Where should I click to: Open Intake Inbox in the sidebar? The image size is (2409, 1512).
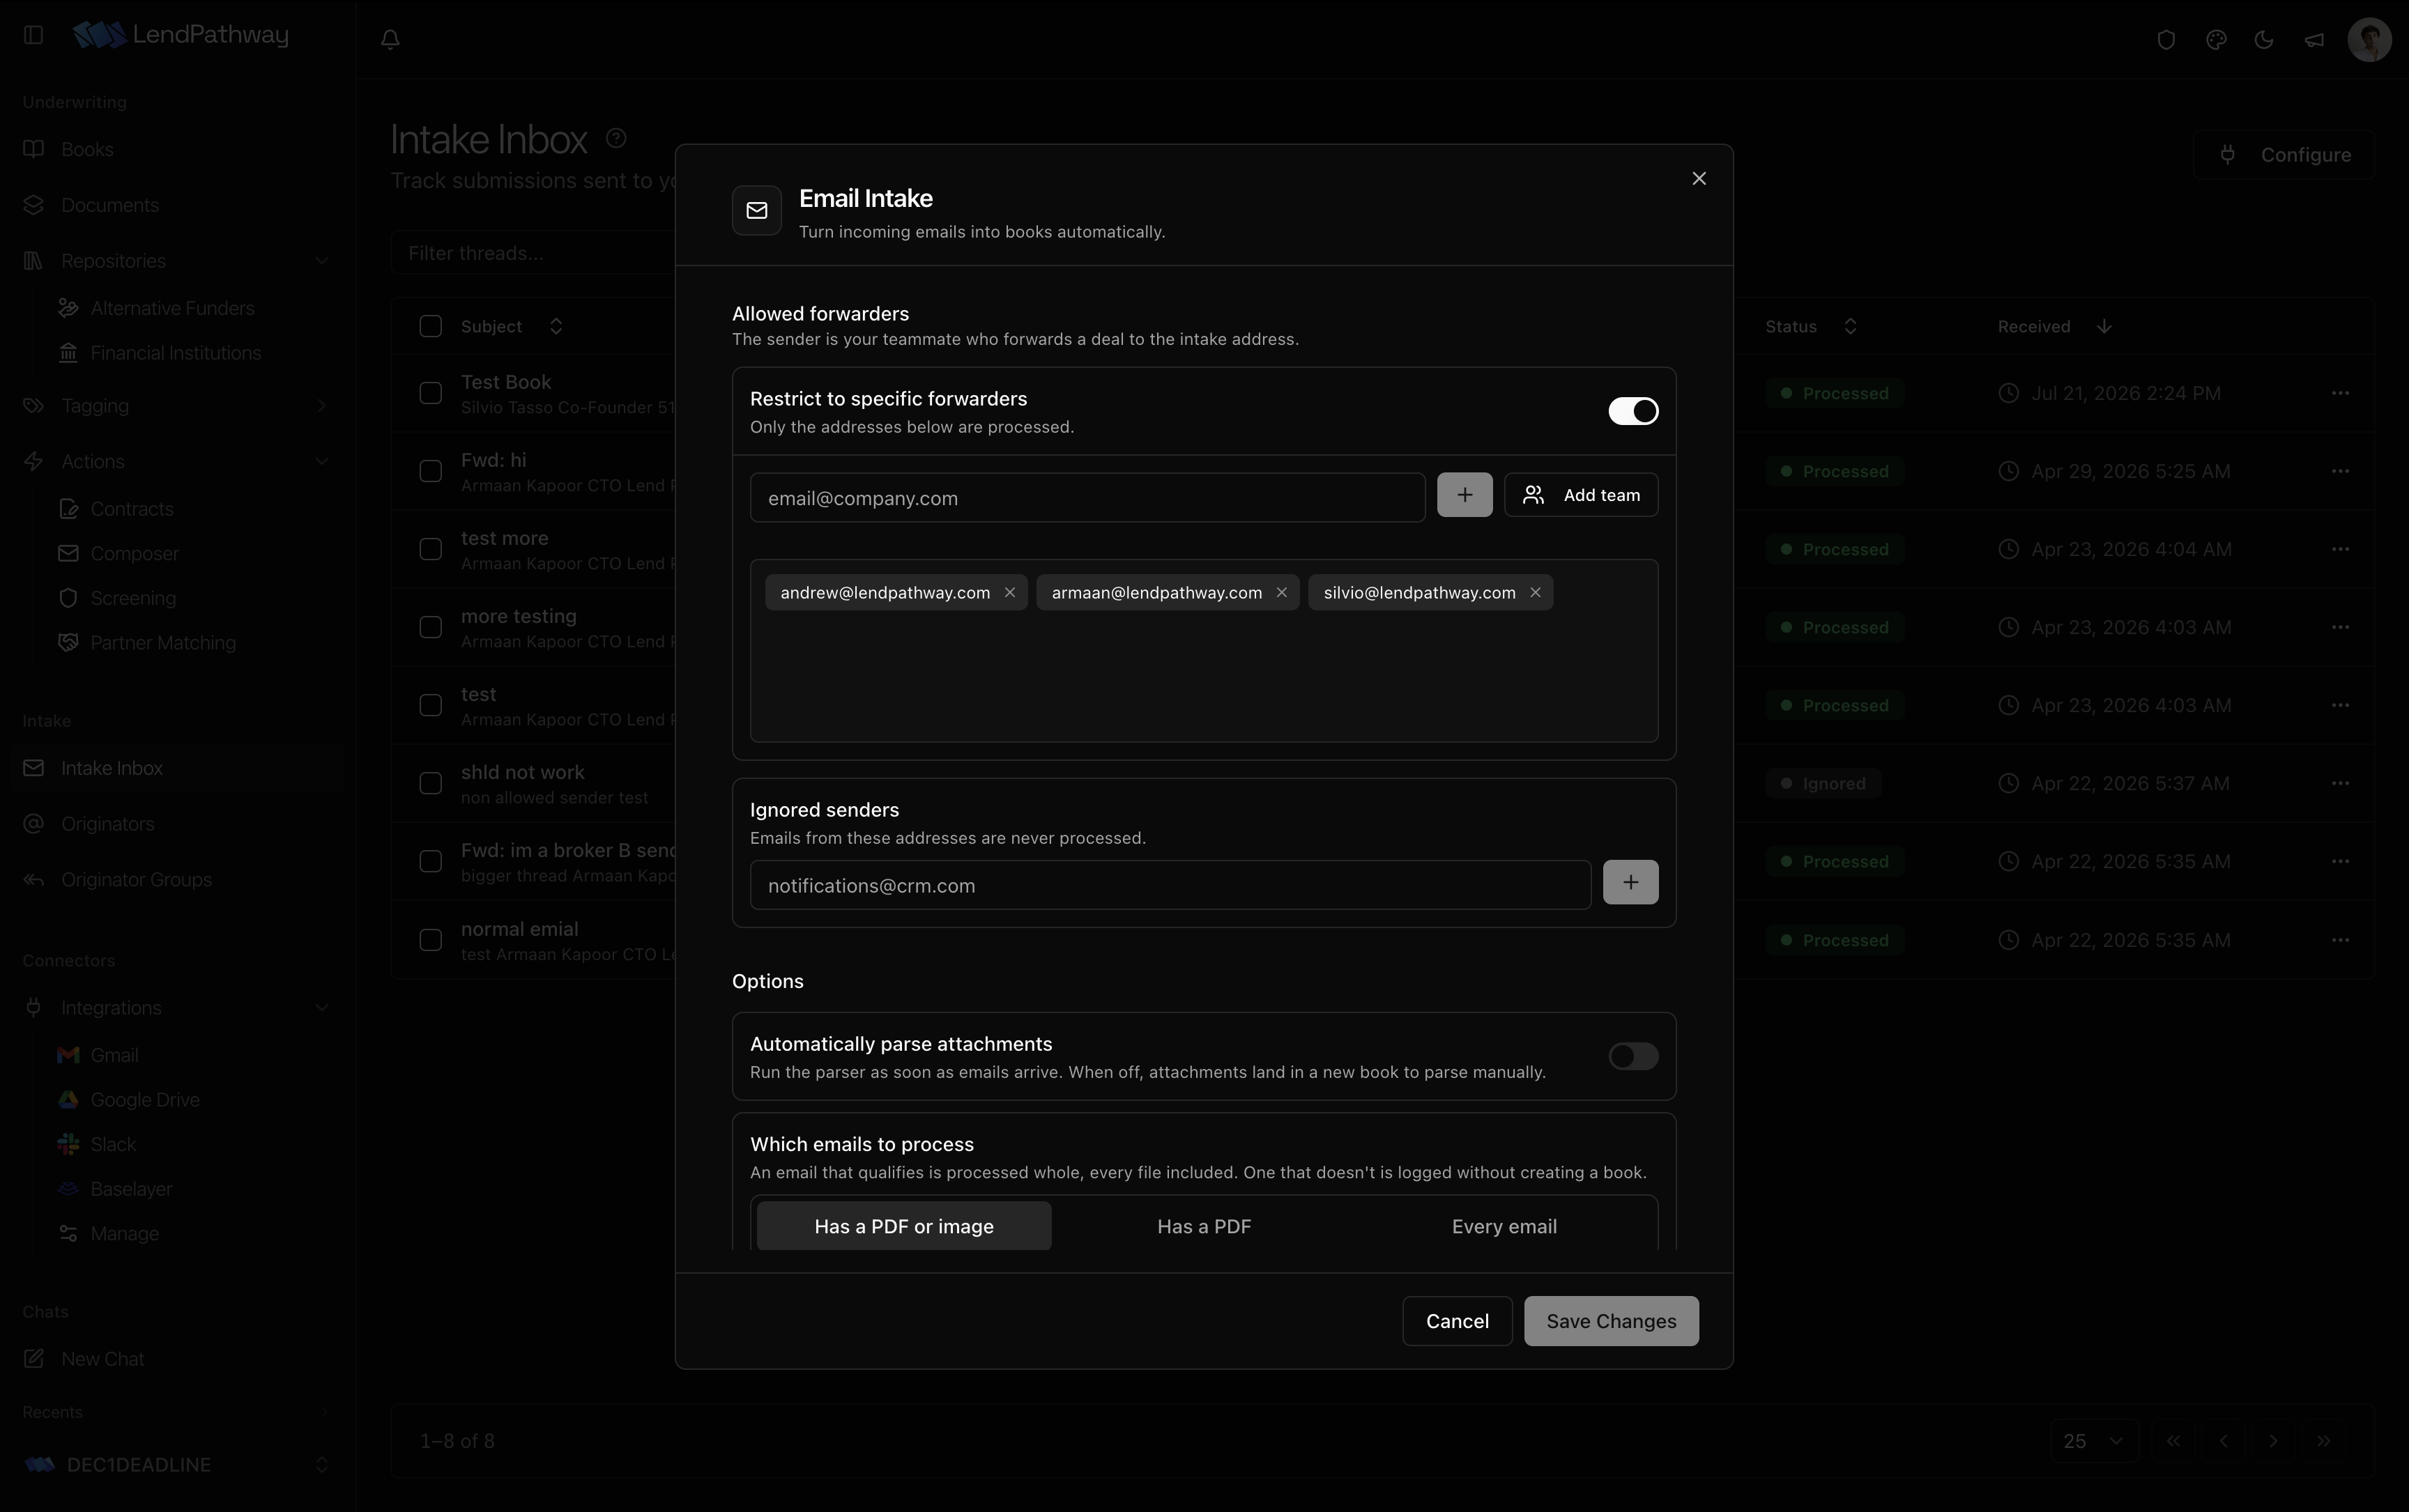tap(176, 768)
